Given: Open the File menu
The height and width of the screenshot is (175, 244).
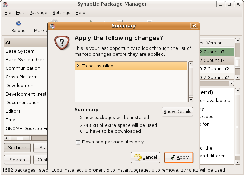Looking at the screenshot, I should pyautogui.click(x=8, y=13).
